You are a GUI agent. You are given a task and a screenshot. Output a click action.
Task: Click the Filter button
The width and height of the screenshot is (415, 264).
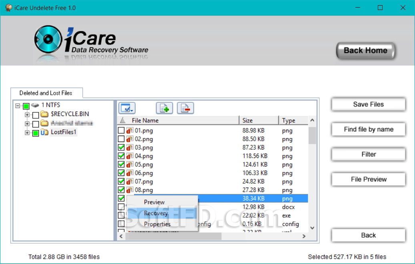click(x=368, y=154)
